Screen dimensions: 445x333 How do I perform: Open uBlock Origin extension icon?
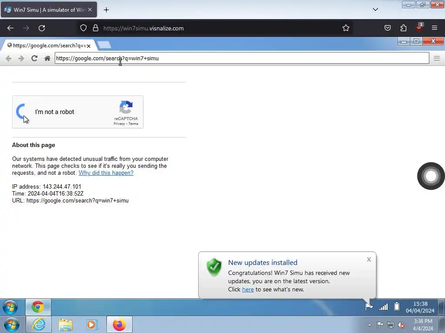[x=419, y=27]
